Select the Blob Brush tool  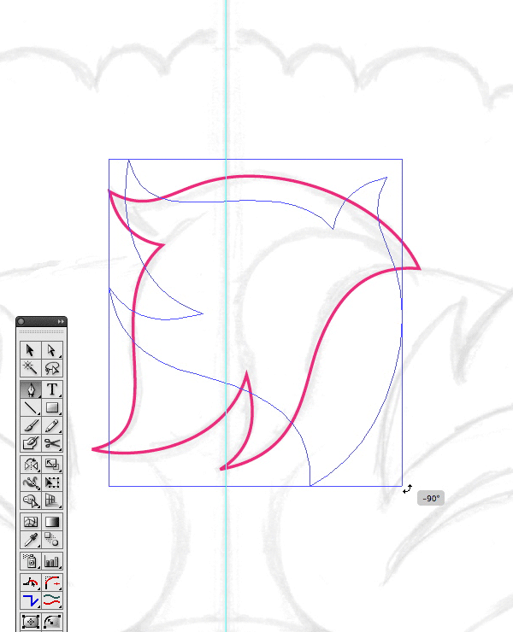[31, 443]
